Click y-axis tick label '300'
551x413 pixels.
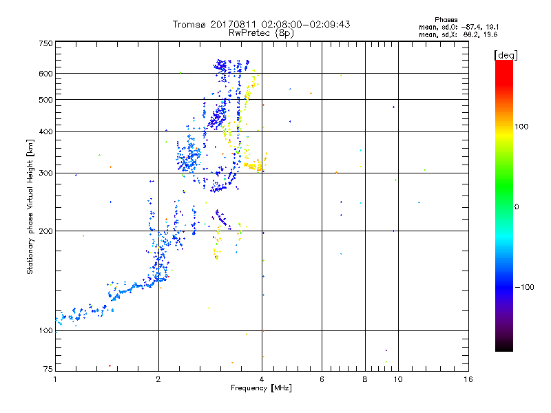coord(45,173)
